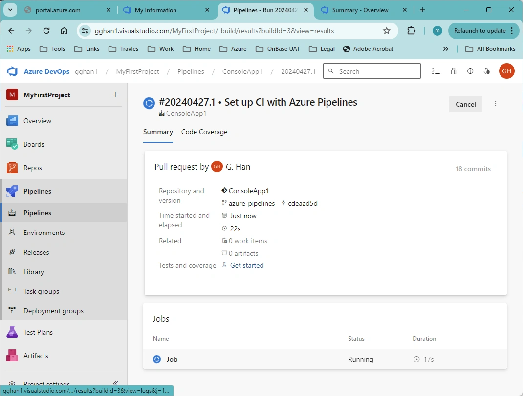Viewport: 523px width, 396px height.
Task: Switch to the Code Coverage tab
Action: pos(204,132)
